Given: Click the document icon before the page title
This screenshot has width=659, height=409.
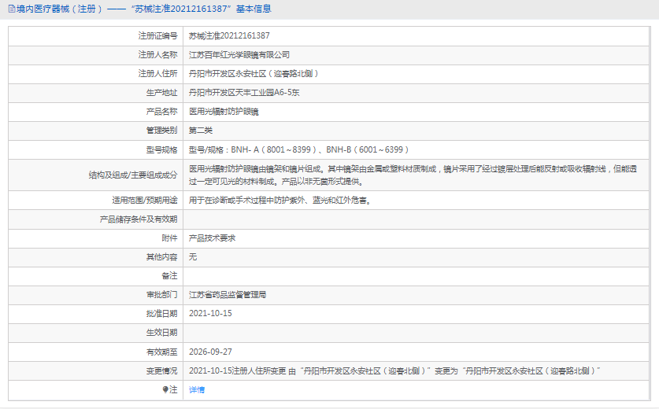Looking at the screenshot, I should [x=10, y=9].
